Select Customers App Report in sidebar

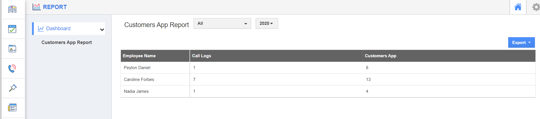pos(67,42)
